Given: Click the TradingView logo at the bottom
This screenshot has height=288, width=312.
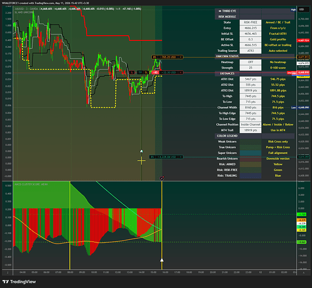Looking at the screenshot, I should 19,282.
